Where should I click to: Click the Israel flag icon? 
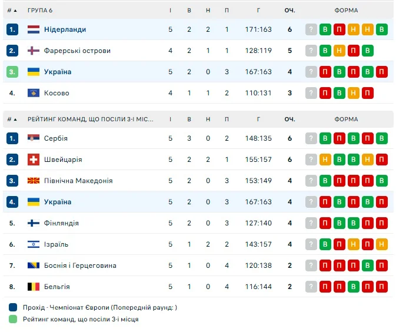tap(33, 244)
